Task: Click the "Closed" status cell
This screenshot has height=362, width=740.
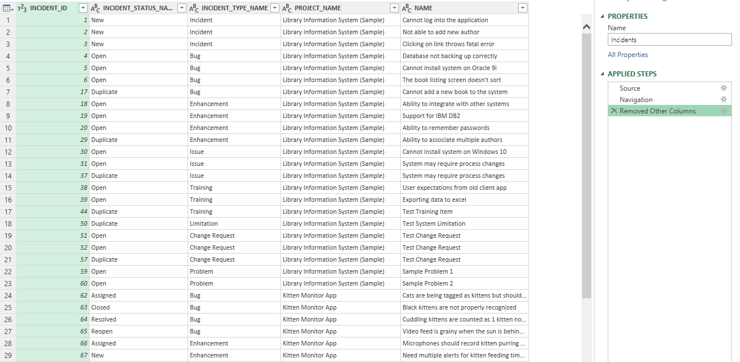Action: click(x=138, y=307)
